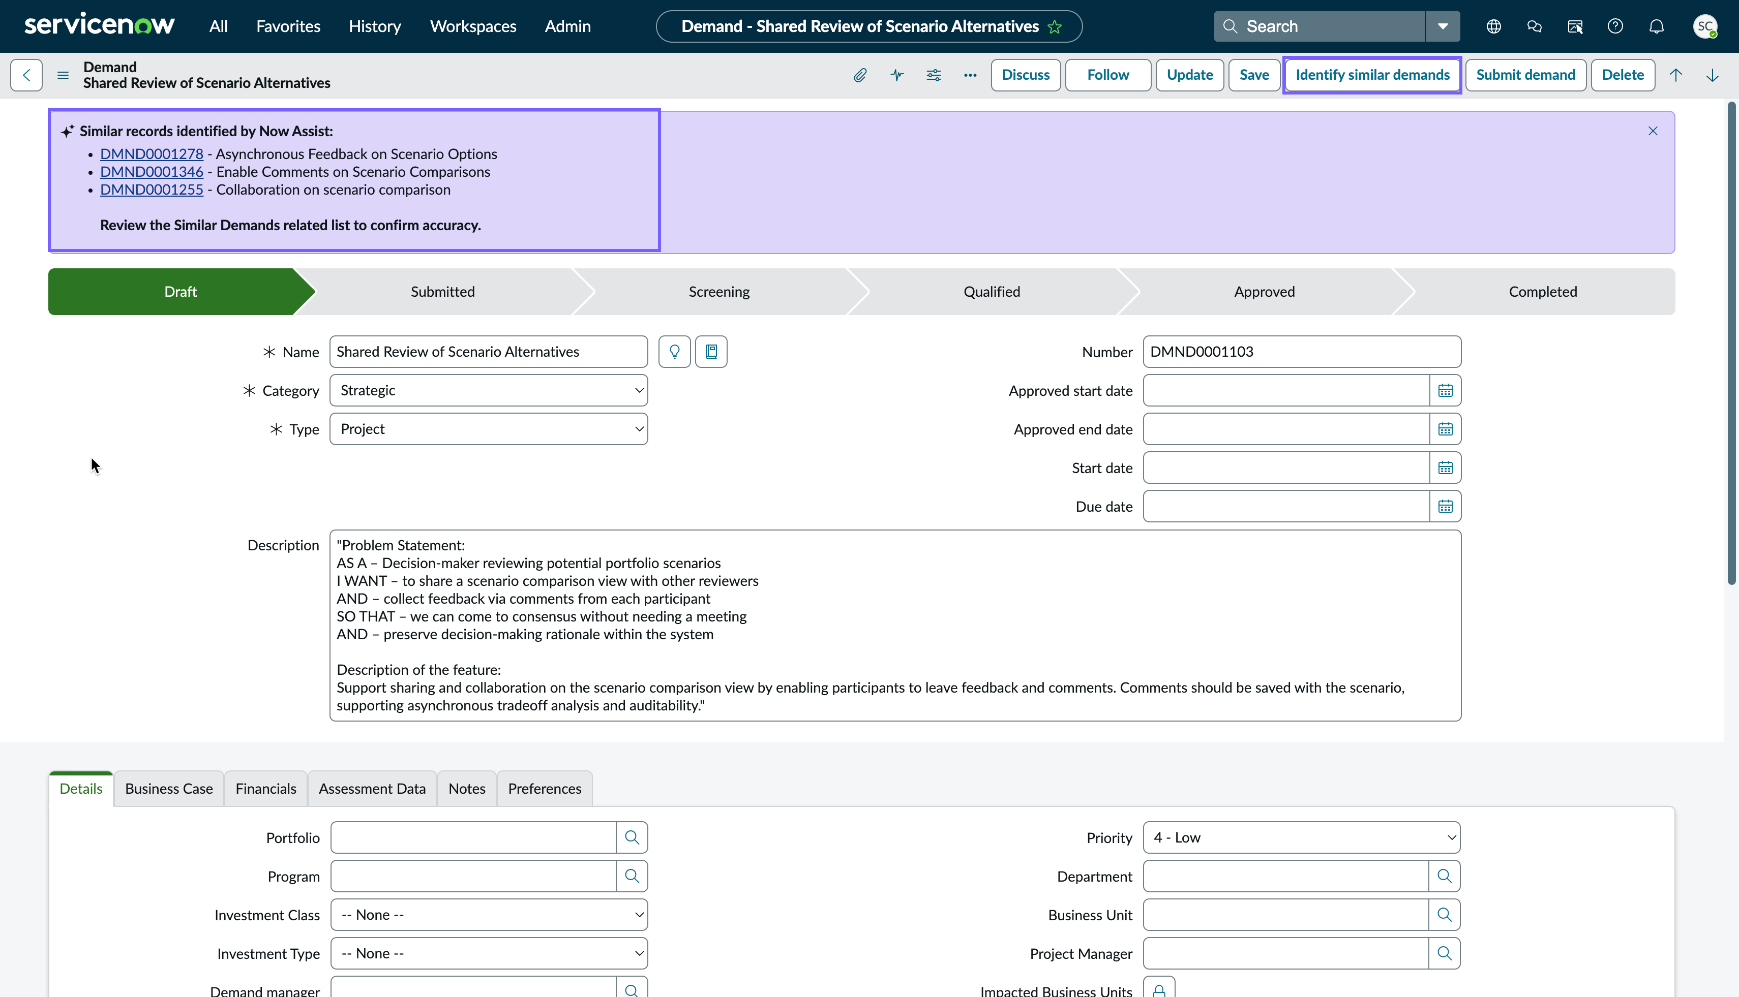Click into the Name input field

pyautogui.click(x=489, y=351)
